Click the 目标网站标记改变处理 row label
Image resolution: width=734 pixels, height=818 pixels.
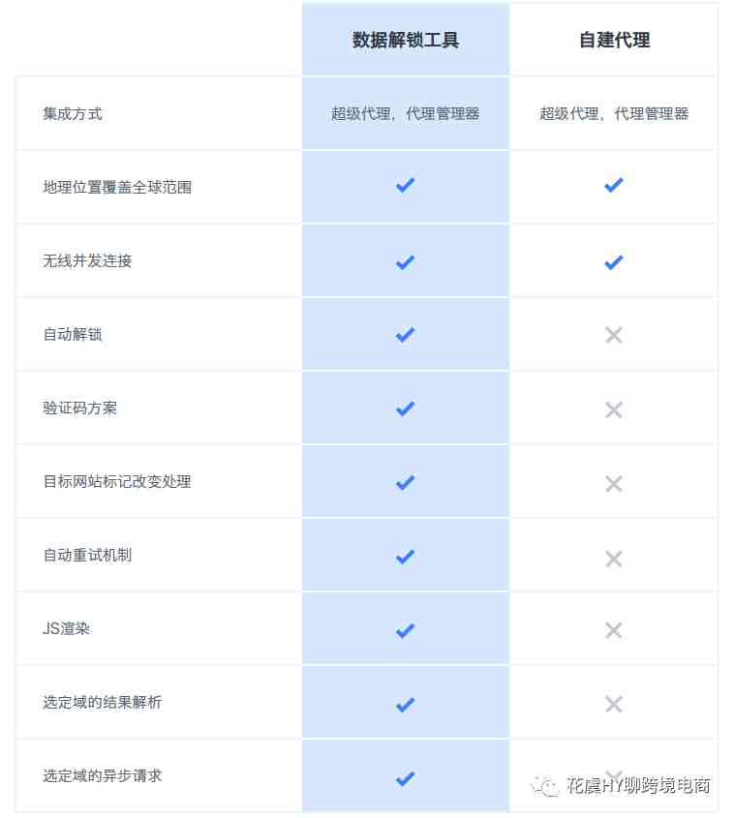(x=117, y=481)
